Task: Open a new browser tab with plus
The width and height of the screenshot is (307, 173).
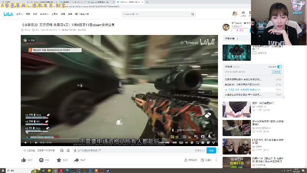Action: (x=147, y=2)
